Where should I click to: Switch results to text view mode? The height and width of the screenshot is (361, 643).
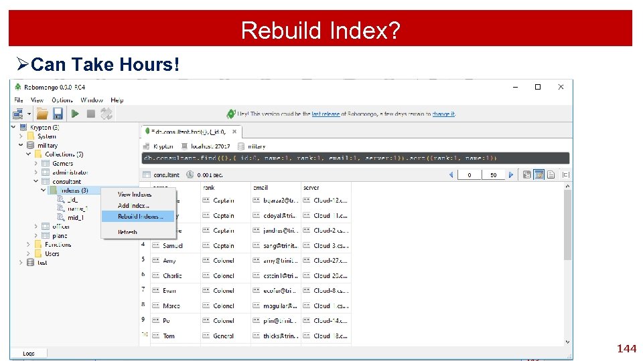point(551,174)
